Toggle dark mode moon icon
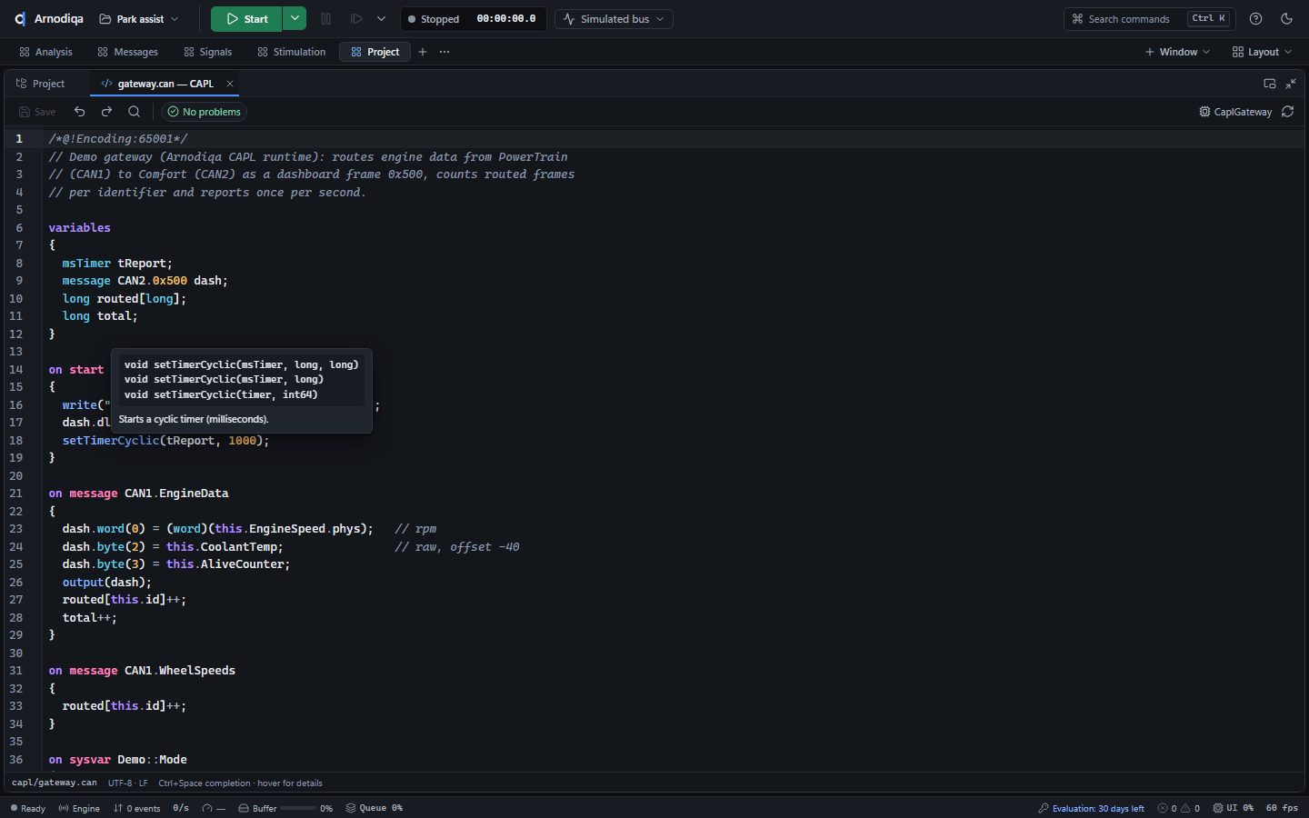 tap(1286, 19)
